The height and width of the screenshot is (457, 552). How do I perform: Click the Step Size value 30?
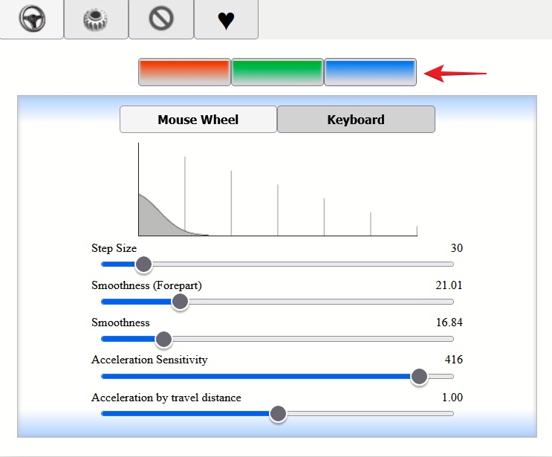457,248
